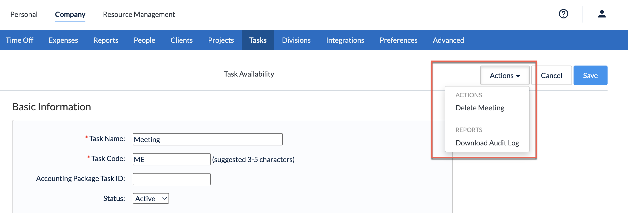
Task: Navigate to People section
Action: 144,40
